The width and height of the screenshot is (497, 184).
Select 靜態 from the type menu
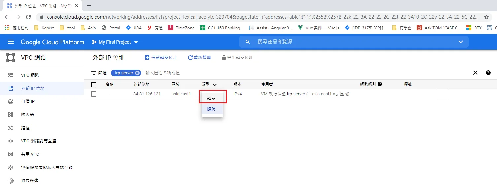[211, 98]
